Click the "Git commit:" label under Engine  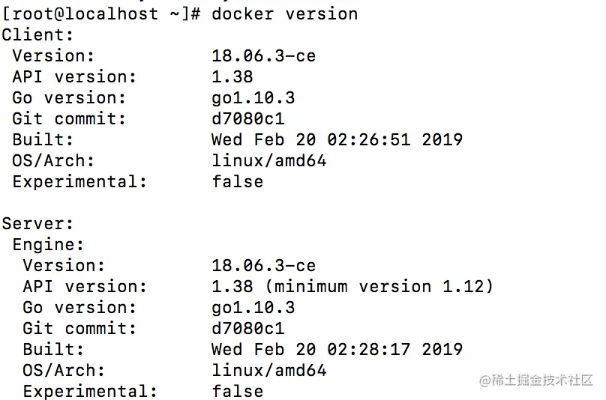pos(80,328)
